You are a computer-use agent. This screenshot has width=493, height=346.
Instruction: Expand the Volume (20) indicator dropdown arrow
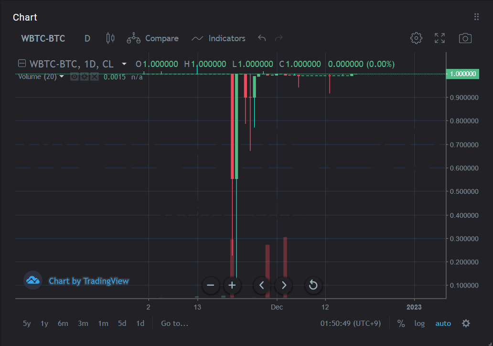(x=62, y=77)
